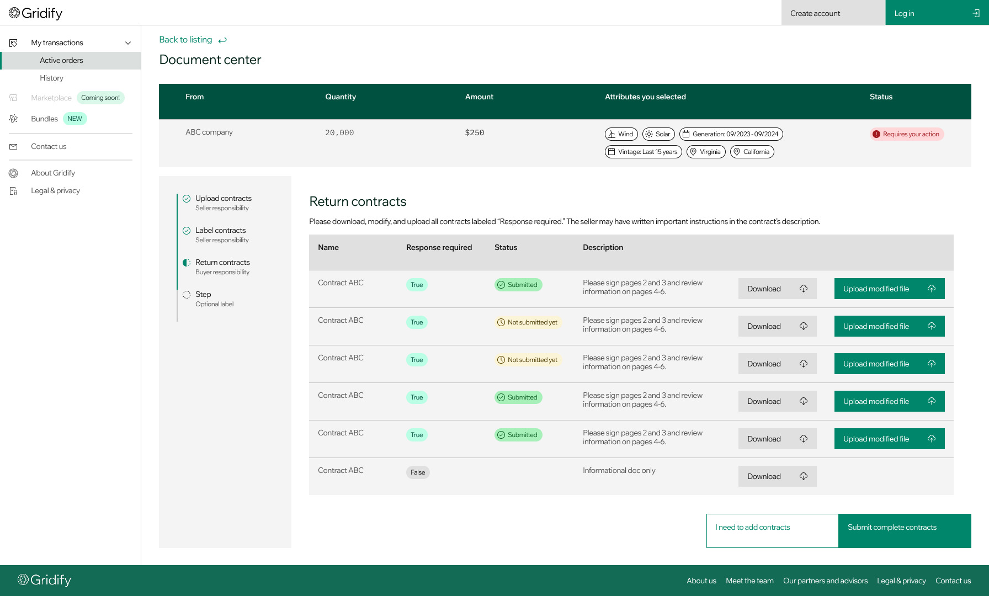Click the location pin icon in California tag
The height and width of the screenshot is (596, 989).
click(x=737, y=152)
